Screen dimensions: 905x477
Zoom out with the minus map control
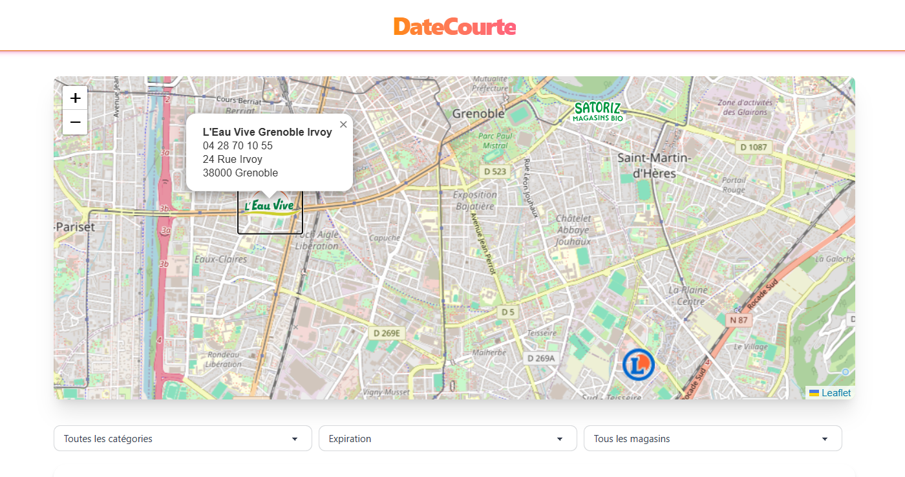pyautogui.click(x=74, y=122)
